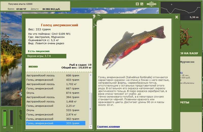
Task: Pause the game with the pause icon
Action: tap(137, 4)
